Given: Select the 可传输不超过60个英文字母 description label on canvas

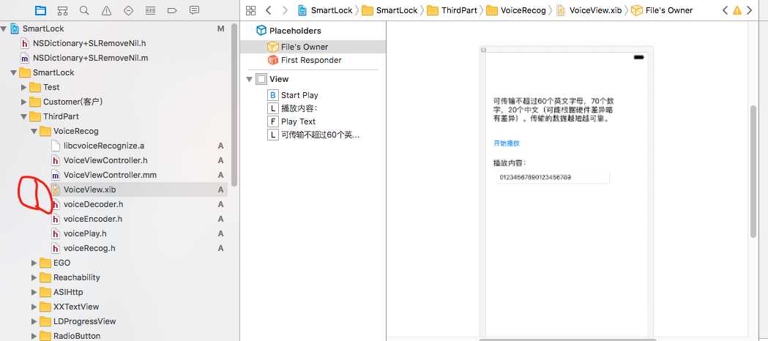Looking at the screenshot, I should (553, 110).
